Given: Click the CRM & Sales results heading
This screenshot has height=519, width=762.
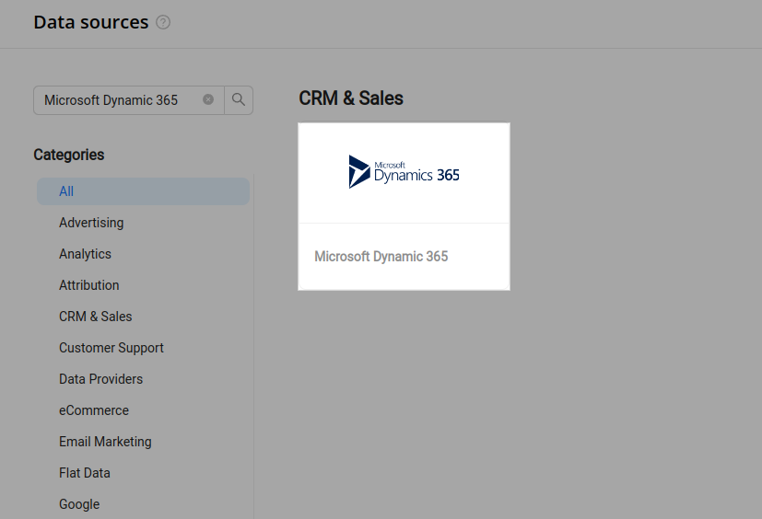Looking at the screenshot, I should tap(351, 98).
